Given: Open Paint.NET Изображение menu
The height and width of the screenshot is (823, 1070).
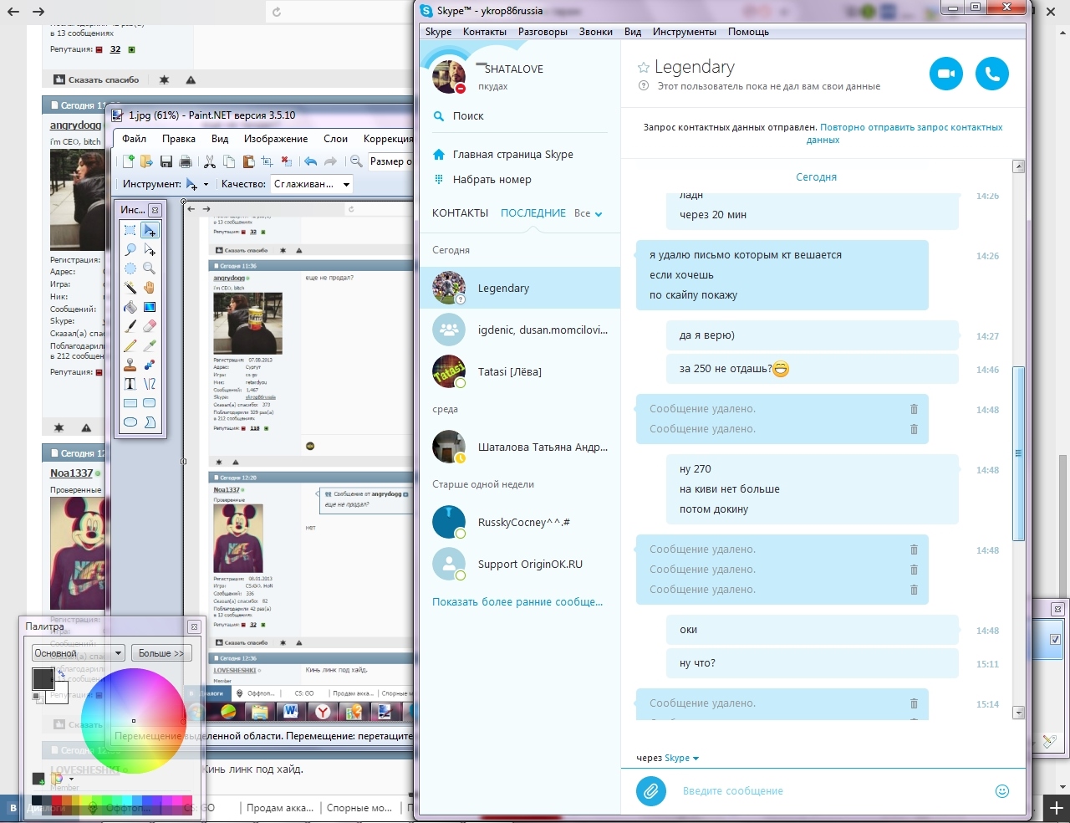Looking at the screenshot, I should tap(276, 139).
